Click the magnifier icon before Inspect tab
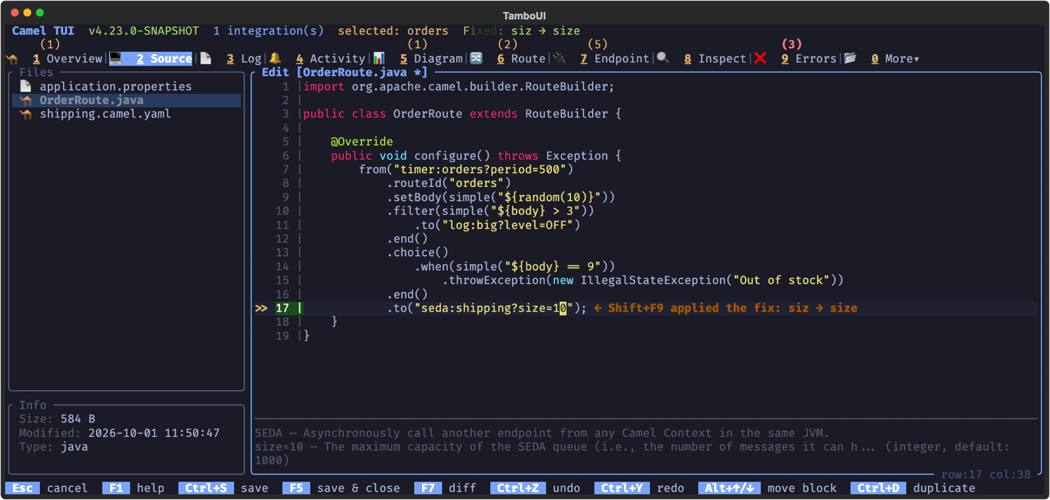1050x500 pixels. pos(663,58)
